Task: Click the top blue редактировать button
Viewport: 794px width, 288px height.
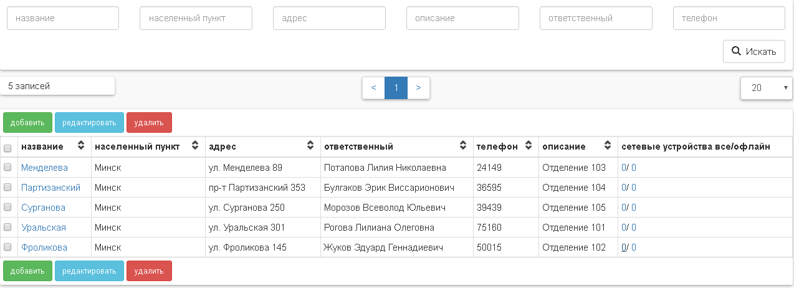Action: [89, 122]
